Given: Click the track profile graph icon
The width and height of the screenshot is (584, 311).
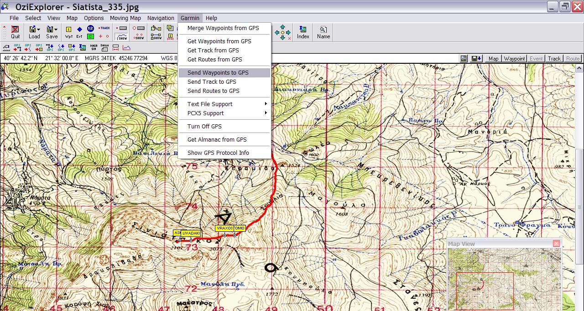Looking at the screenshot, I should 126,47.
